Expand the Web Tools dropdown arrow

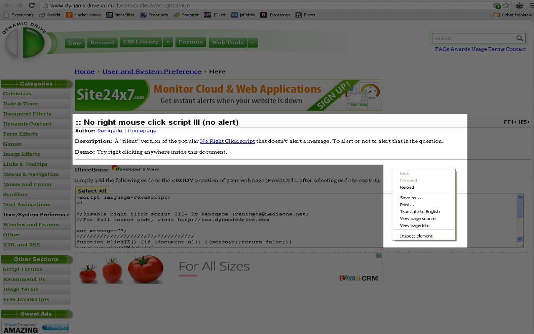coord(252,43)
